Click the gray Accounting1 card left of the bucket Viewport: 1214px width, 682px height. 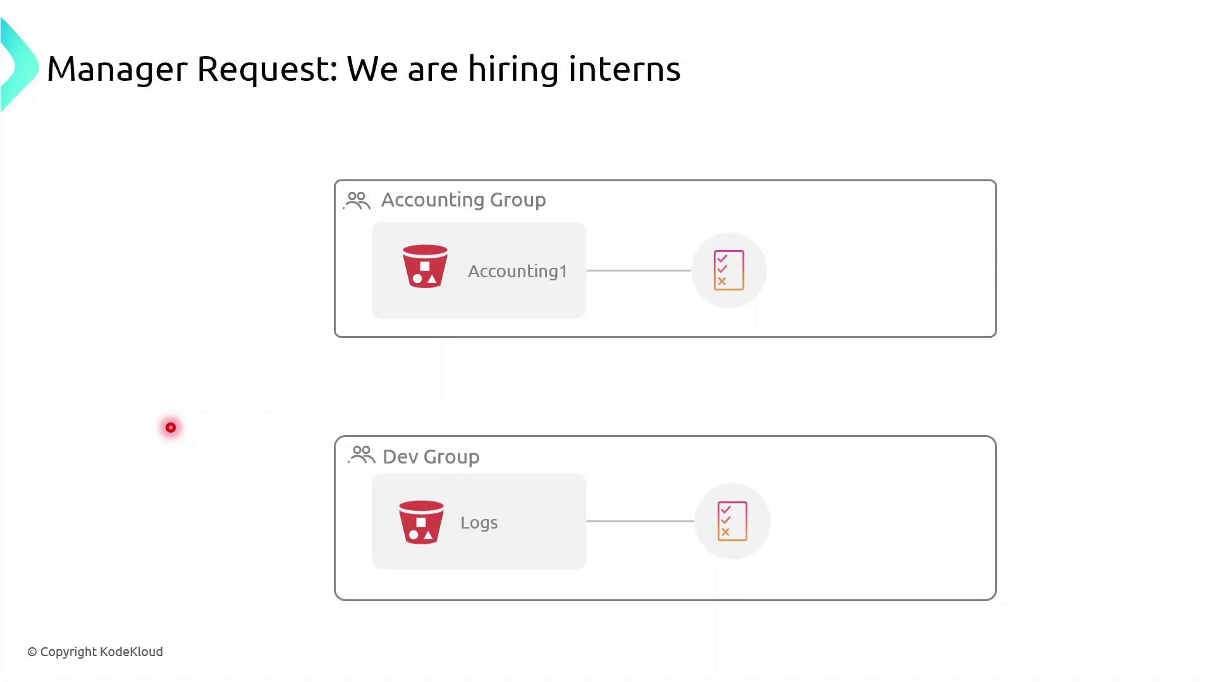coord(386,270)
